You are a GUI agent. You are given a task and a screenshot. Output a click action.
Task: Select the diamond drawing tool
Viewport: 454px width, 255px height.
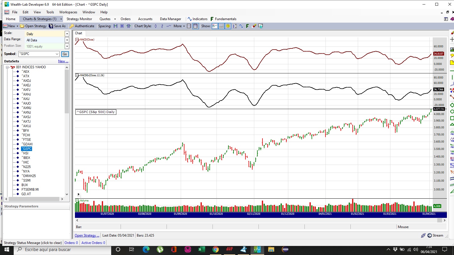pyautogui.click(x=452, y=105)
